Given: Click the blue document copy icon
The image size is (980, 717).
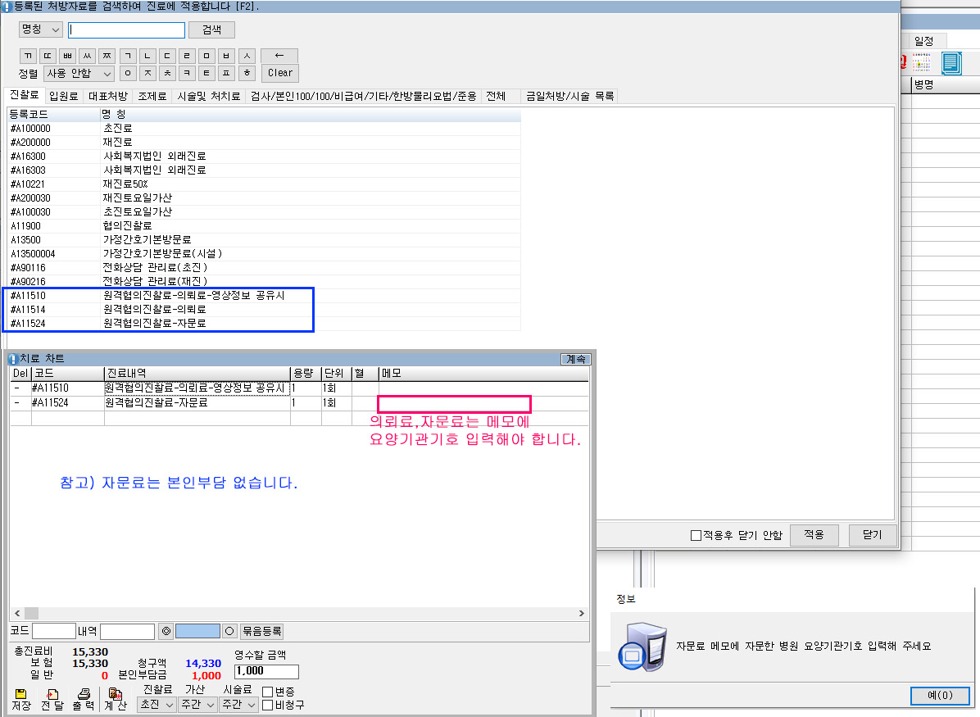Looking at the screenshot, I should click(951, 62).
